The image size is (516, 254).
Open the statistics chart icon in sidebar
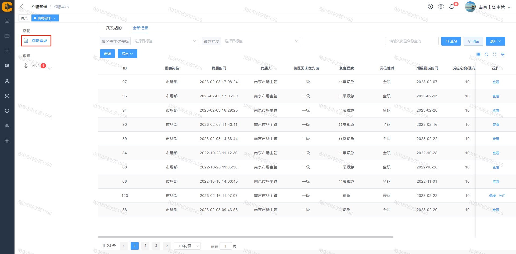[7, 126]
